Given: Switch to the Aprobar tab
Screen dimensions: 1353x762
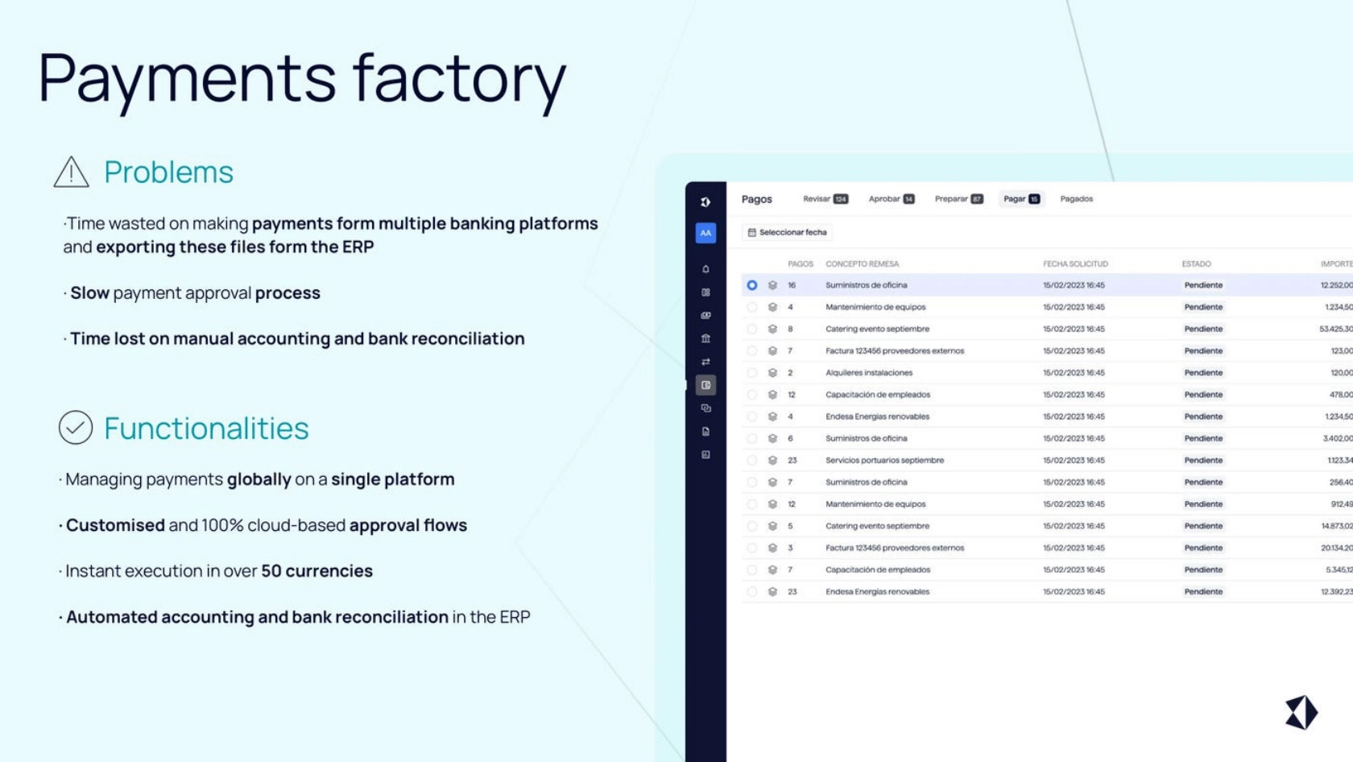Looking at the screenshot, I should [891, 199].
